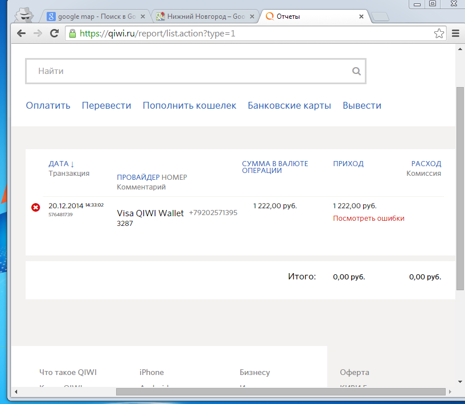Screen dimensions: 465x404
Task: Click the scroll-up arrow of vertical scrollbar
Action: click(x=460, y=49)
